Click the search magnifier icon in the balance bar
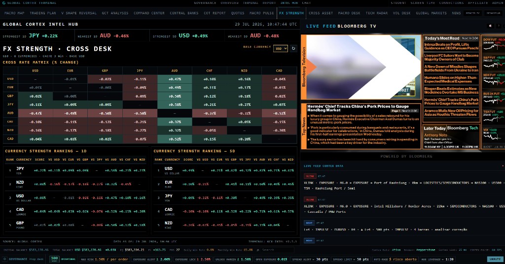This screenshot has height=264, width=505. point(258,250)
